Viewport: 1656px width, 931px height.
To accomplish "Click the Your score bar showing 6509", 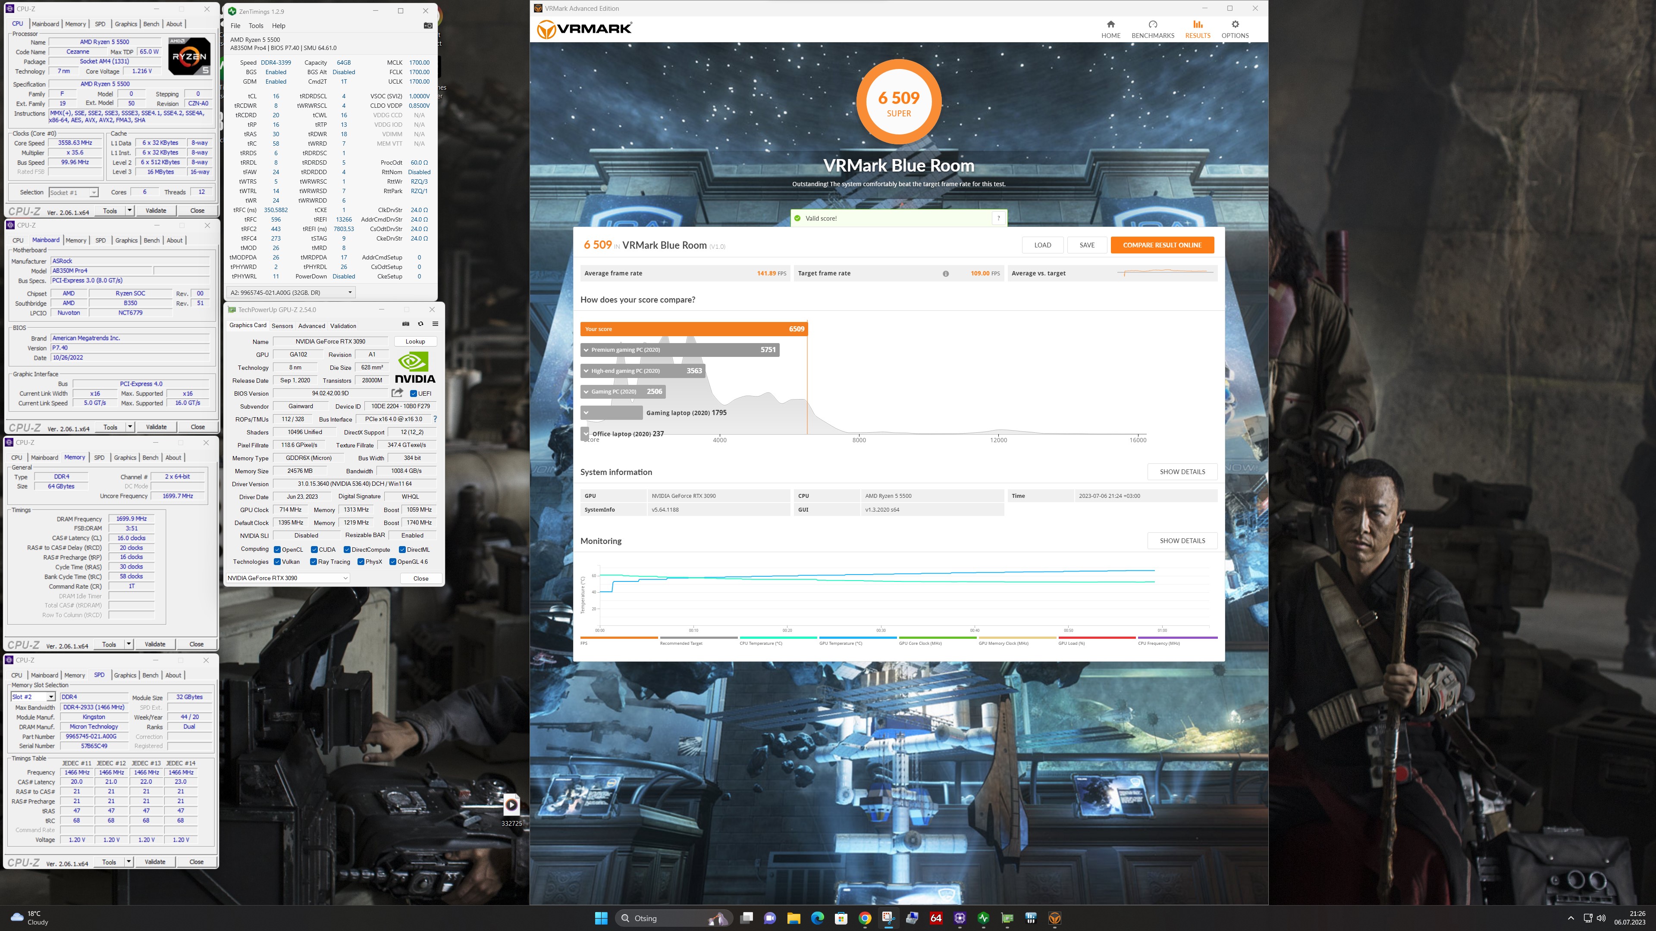I will click(693, 329).
